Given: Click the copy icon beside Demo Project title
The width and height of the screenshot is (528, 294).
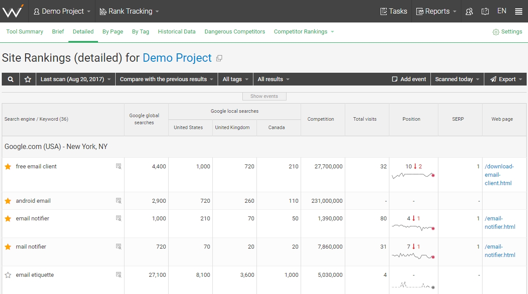Looking at the screenshot, I should click(219, 58).
